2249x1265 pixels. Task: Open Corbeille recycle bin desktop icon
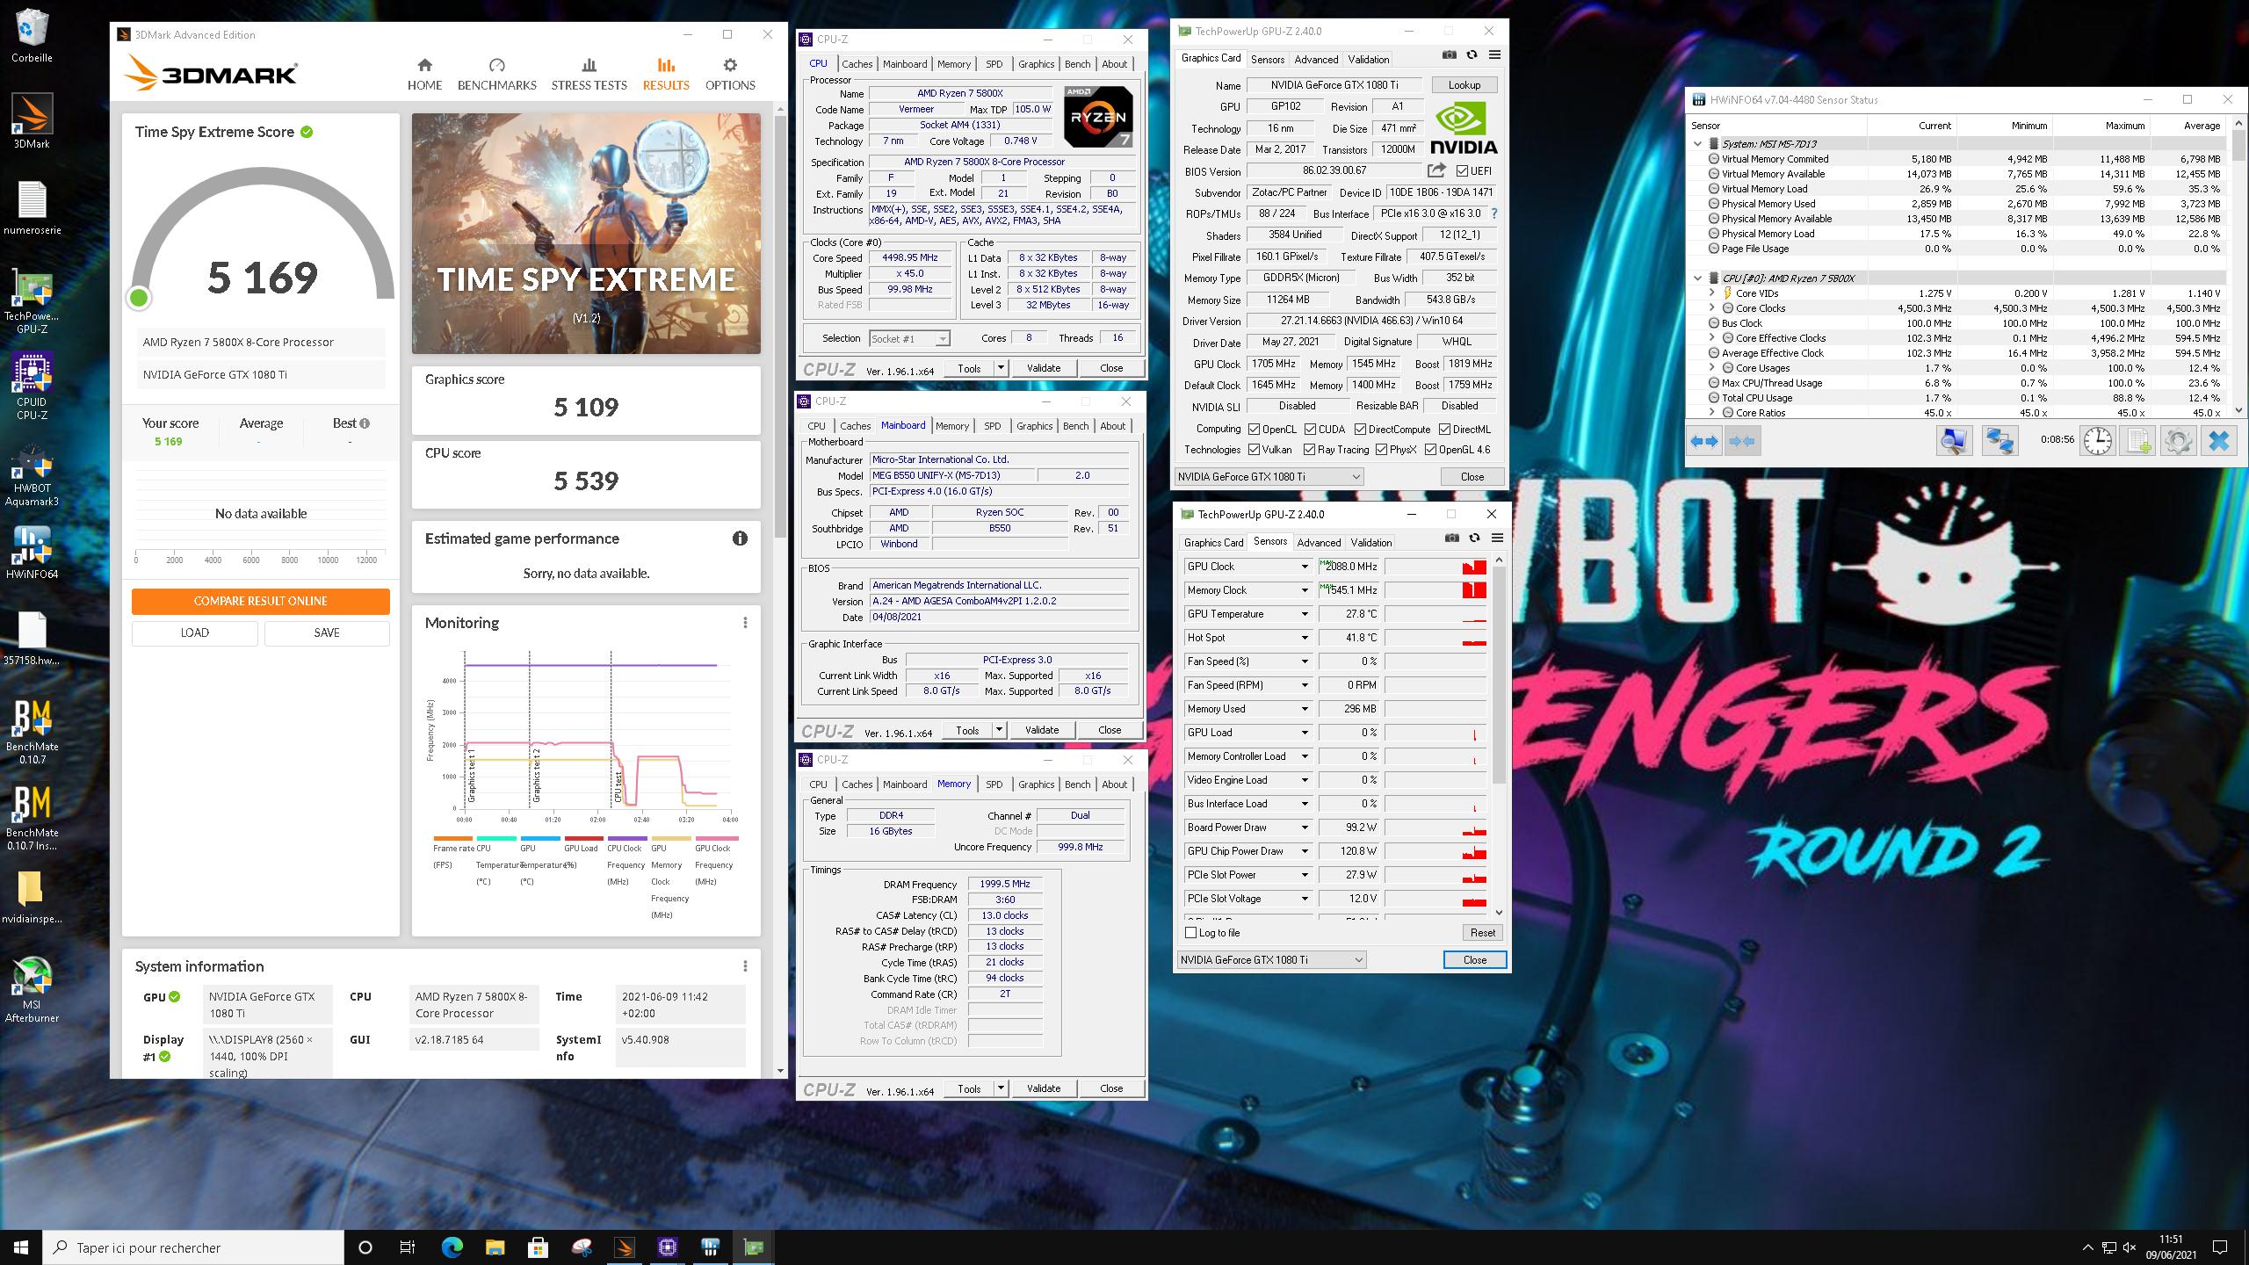tap(32, 37)
